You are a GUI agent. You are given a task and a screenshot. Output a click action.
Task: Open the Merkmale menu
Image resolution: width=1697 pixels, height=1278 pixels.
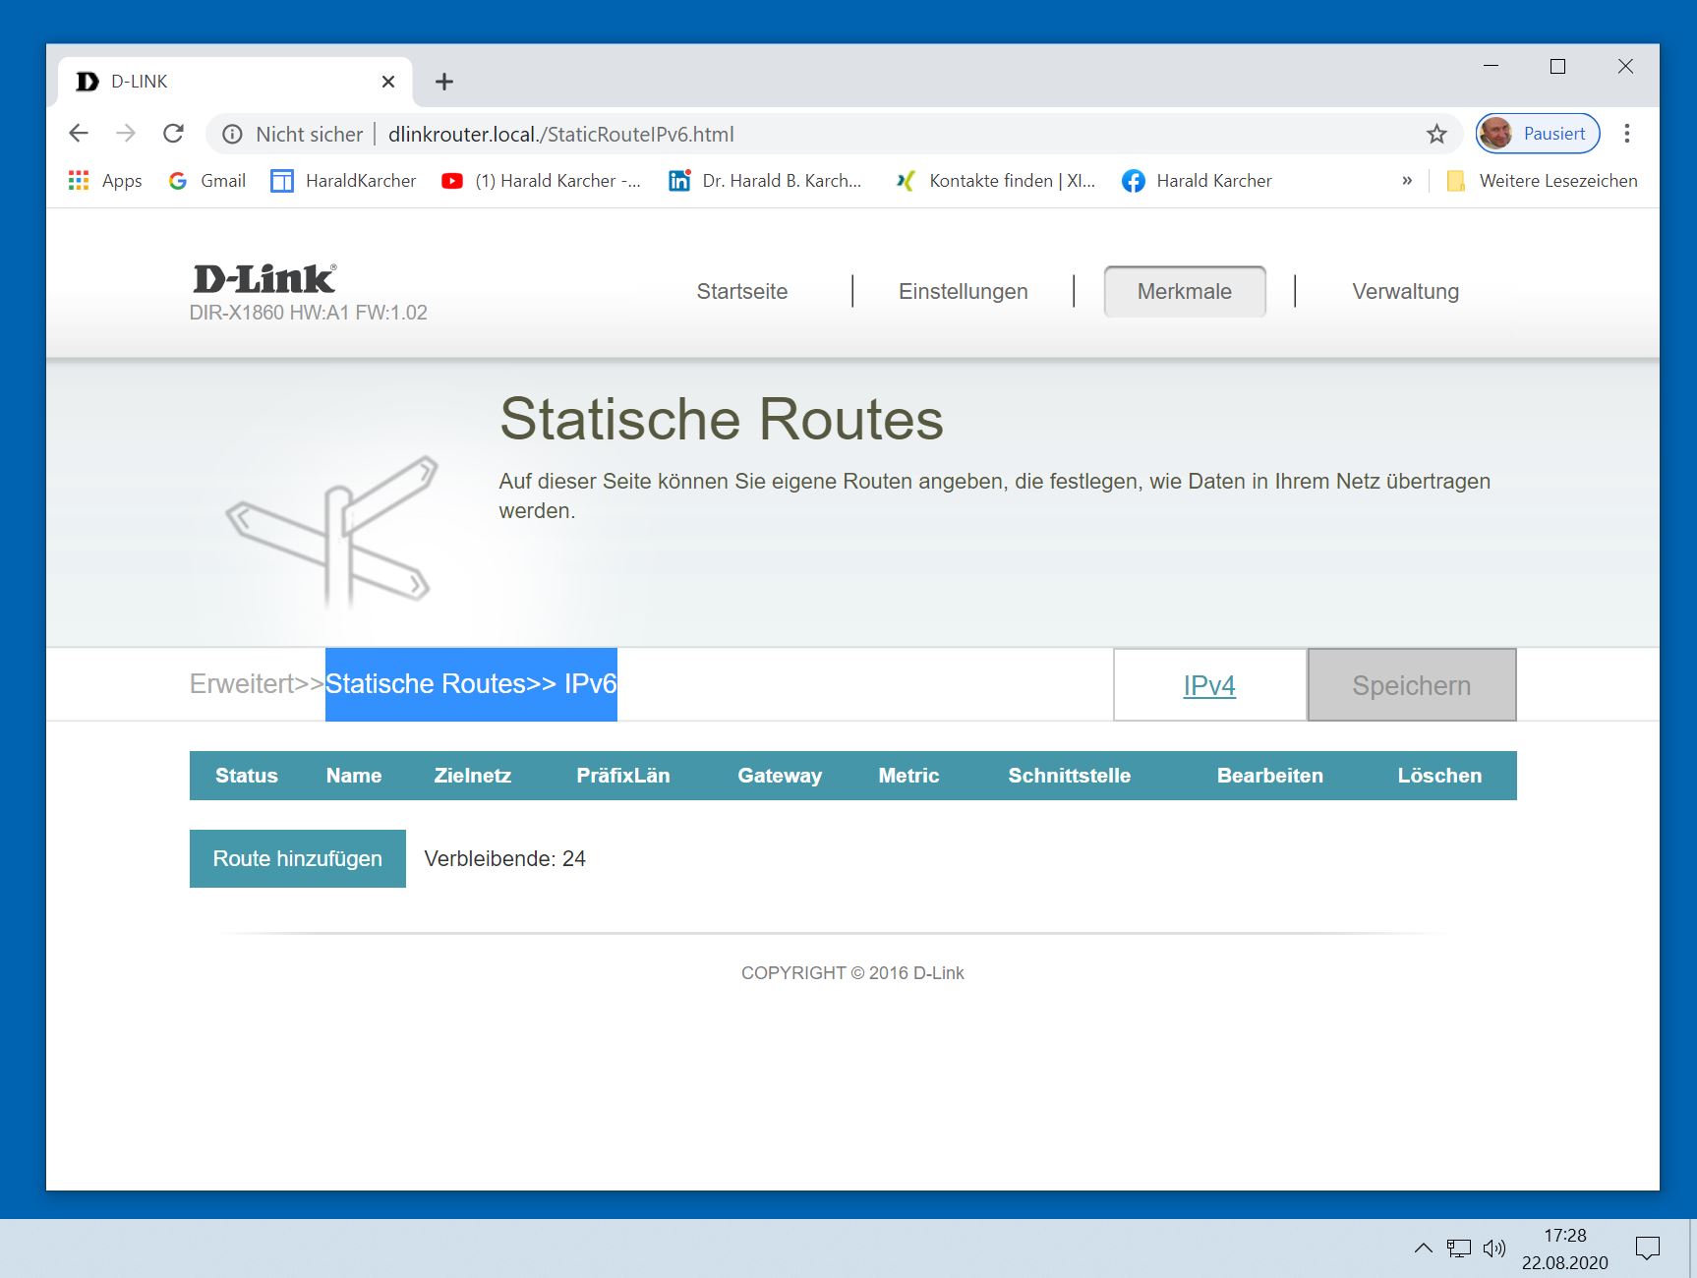tap(1185, 291)
